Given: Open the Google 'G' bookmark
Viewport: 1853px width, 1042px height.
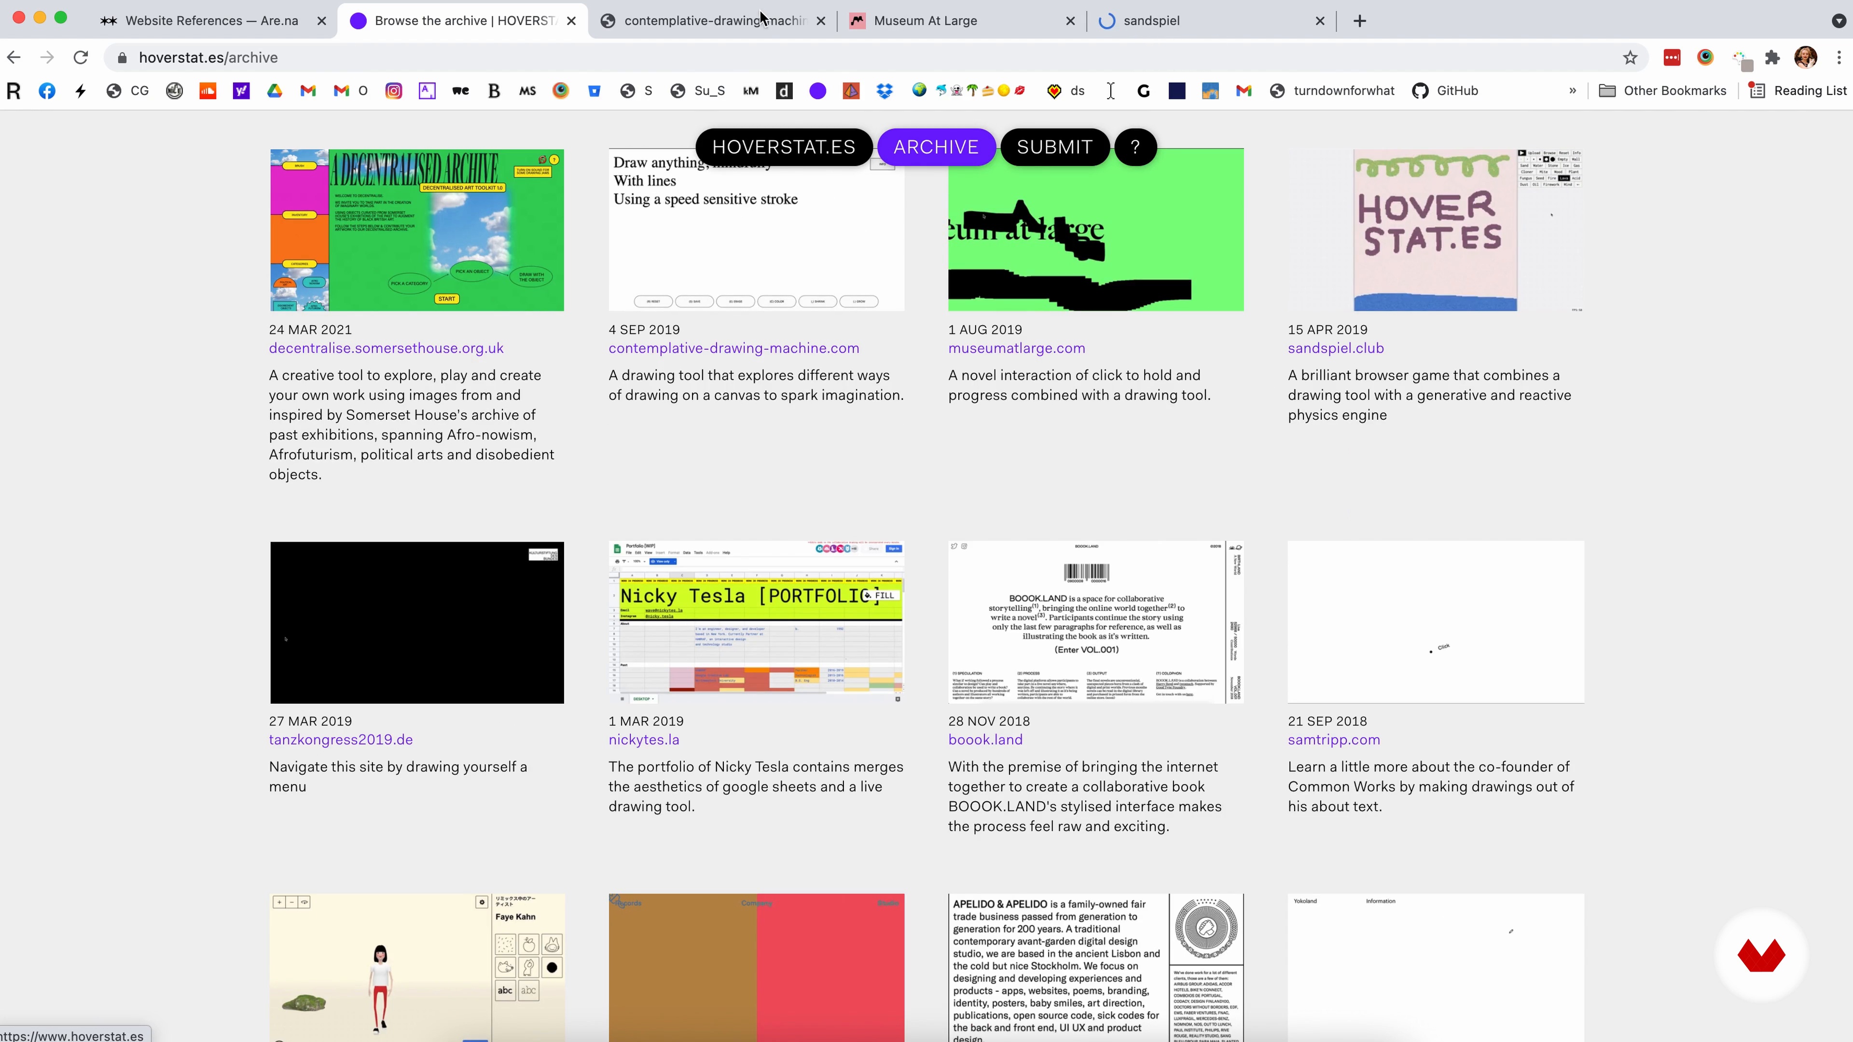Looking at the screenshot, I should (1144, 91).
